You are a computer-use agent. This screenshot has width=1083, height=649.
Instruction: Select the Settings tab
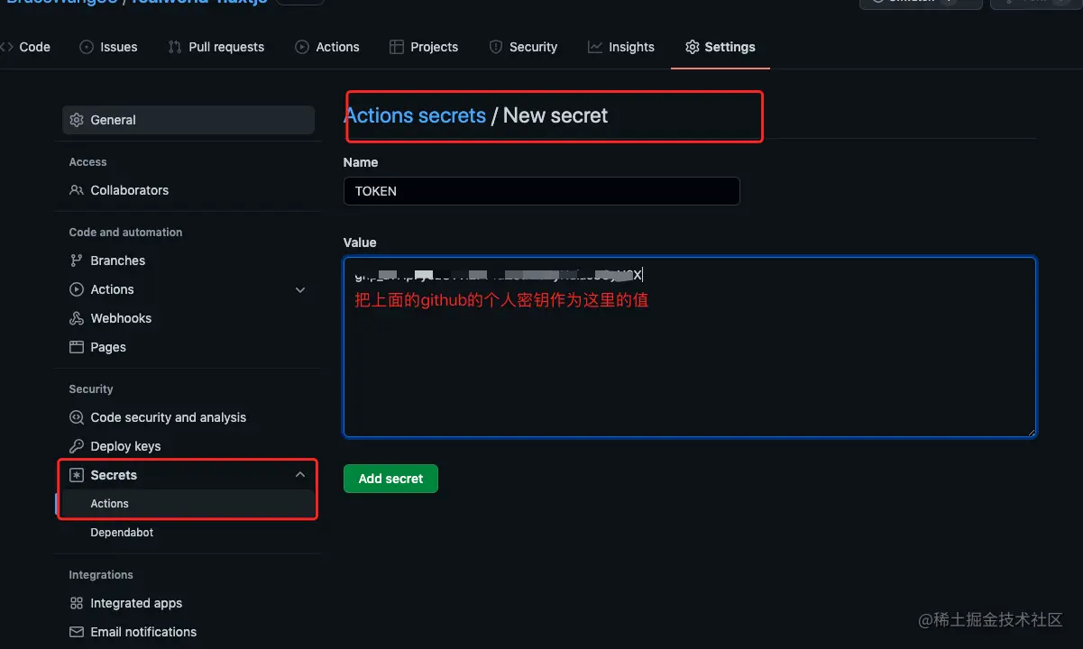coord(720,47)
